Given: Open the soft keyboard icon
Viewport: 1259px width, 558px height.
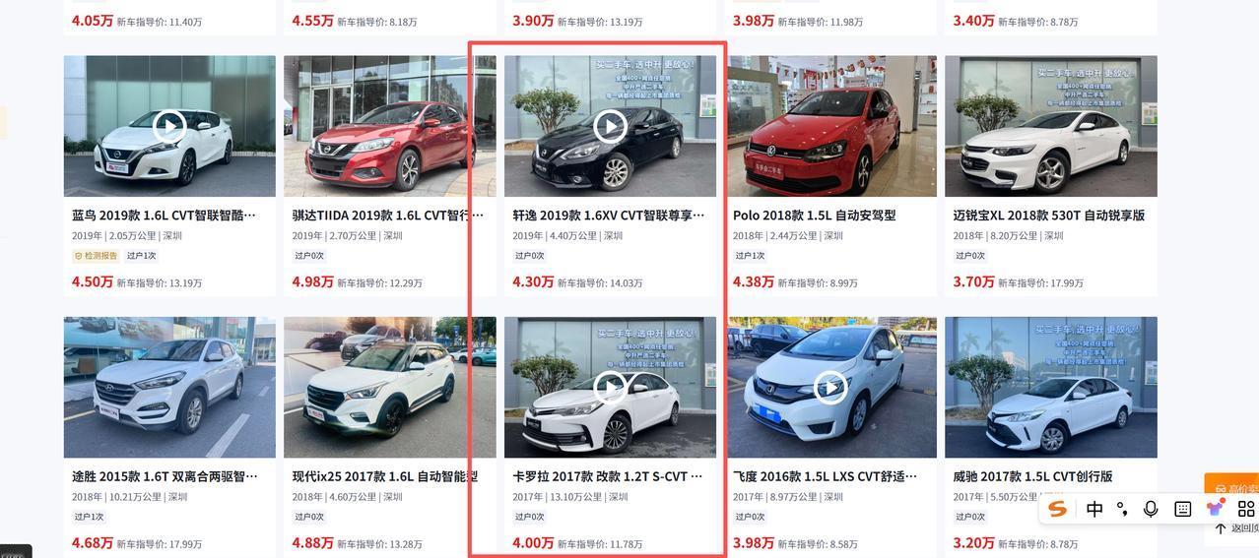Looking at the screenshot, I should 1183,509.
